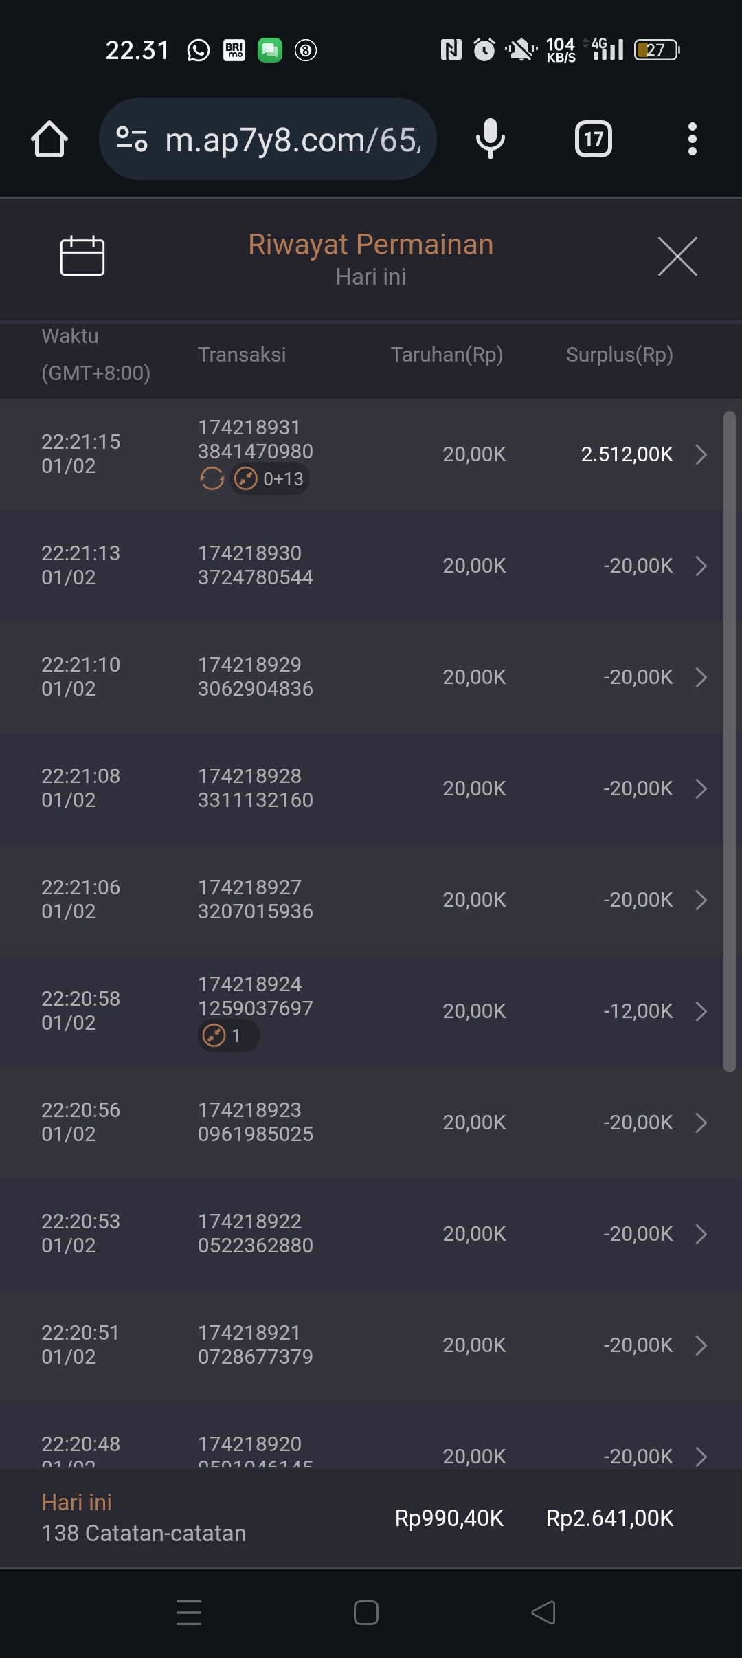Tap the microphone voice search icon

pyautogui.click(x=490, y=139)
